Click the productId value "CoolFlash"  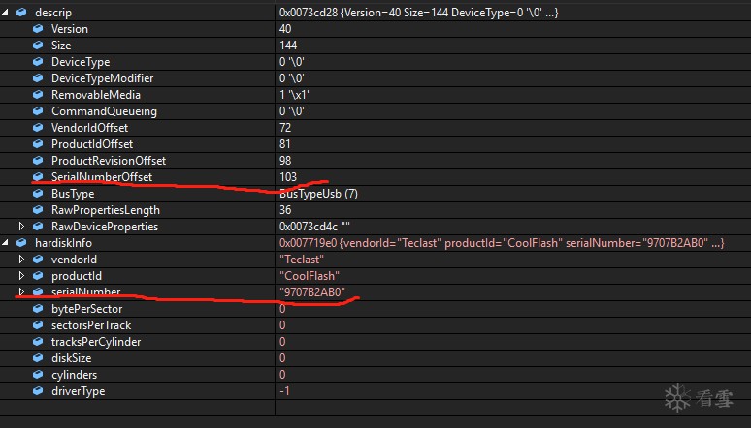pyautogui.click(x=310, y=275)
